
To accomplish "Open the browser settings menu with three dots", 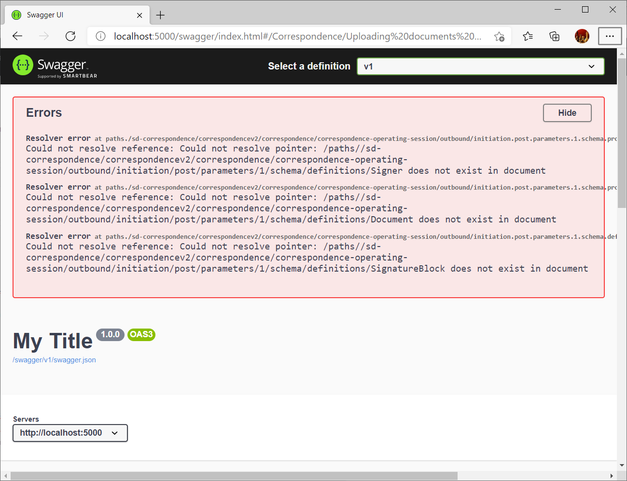I will coord(610,36).
